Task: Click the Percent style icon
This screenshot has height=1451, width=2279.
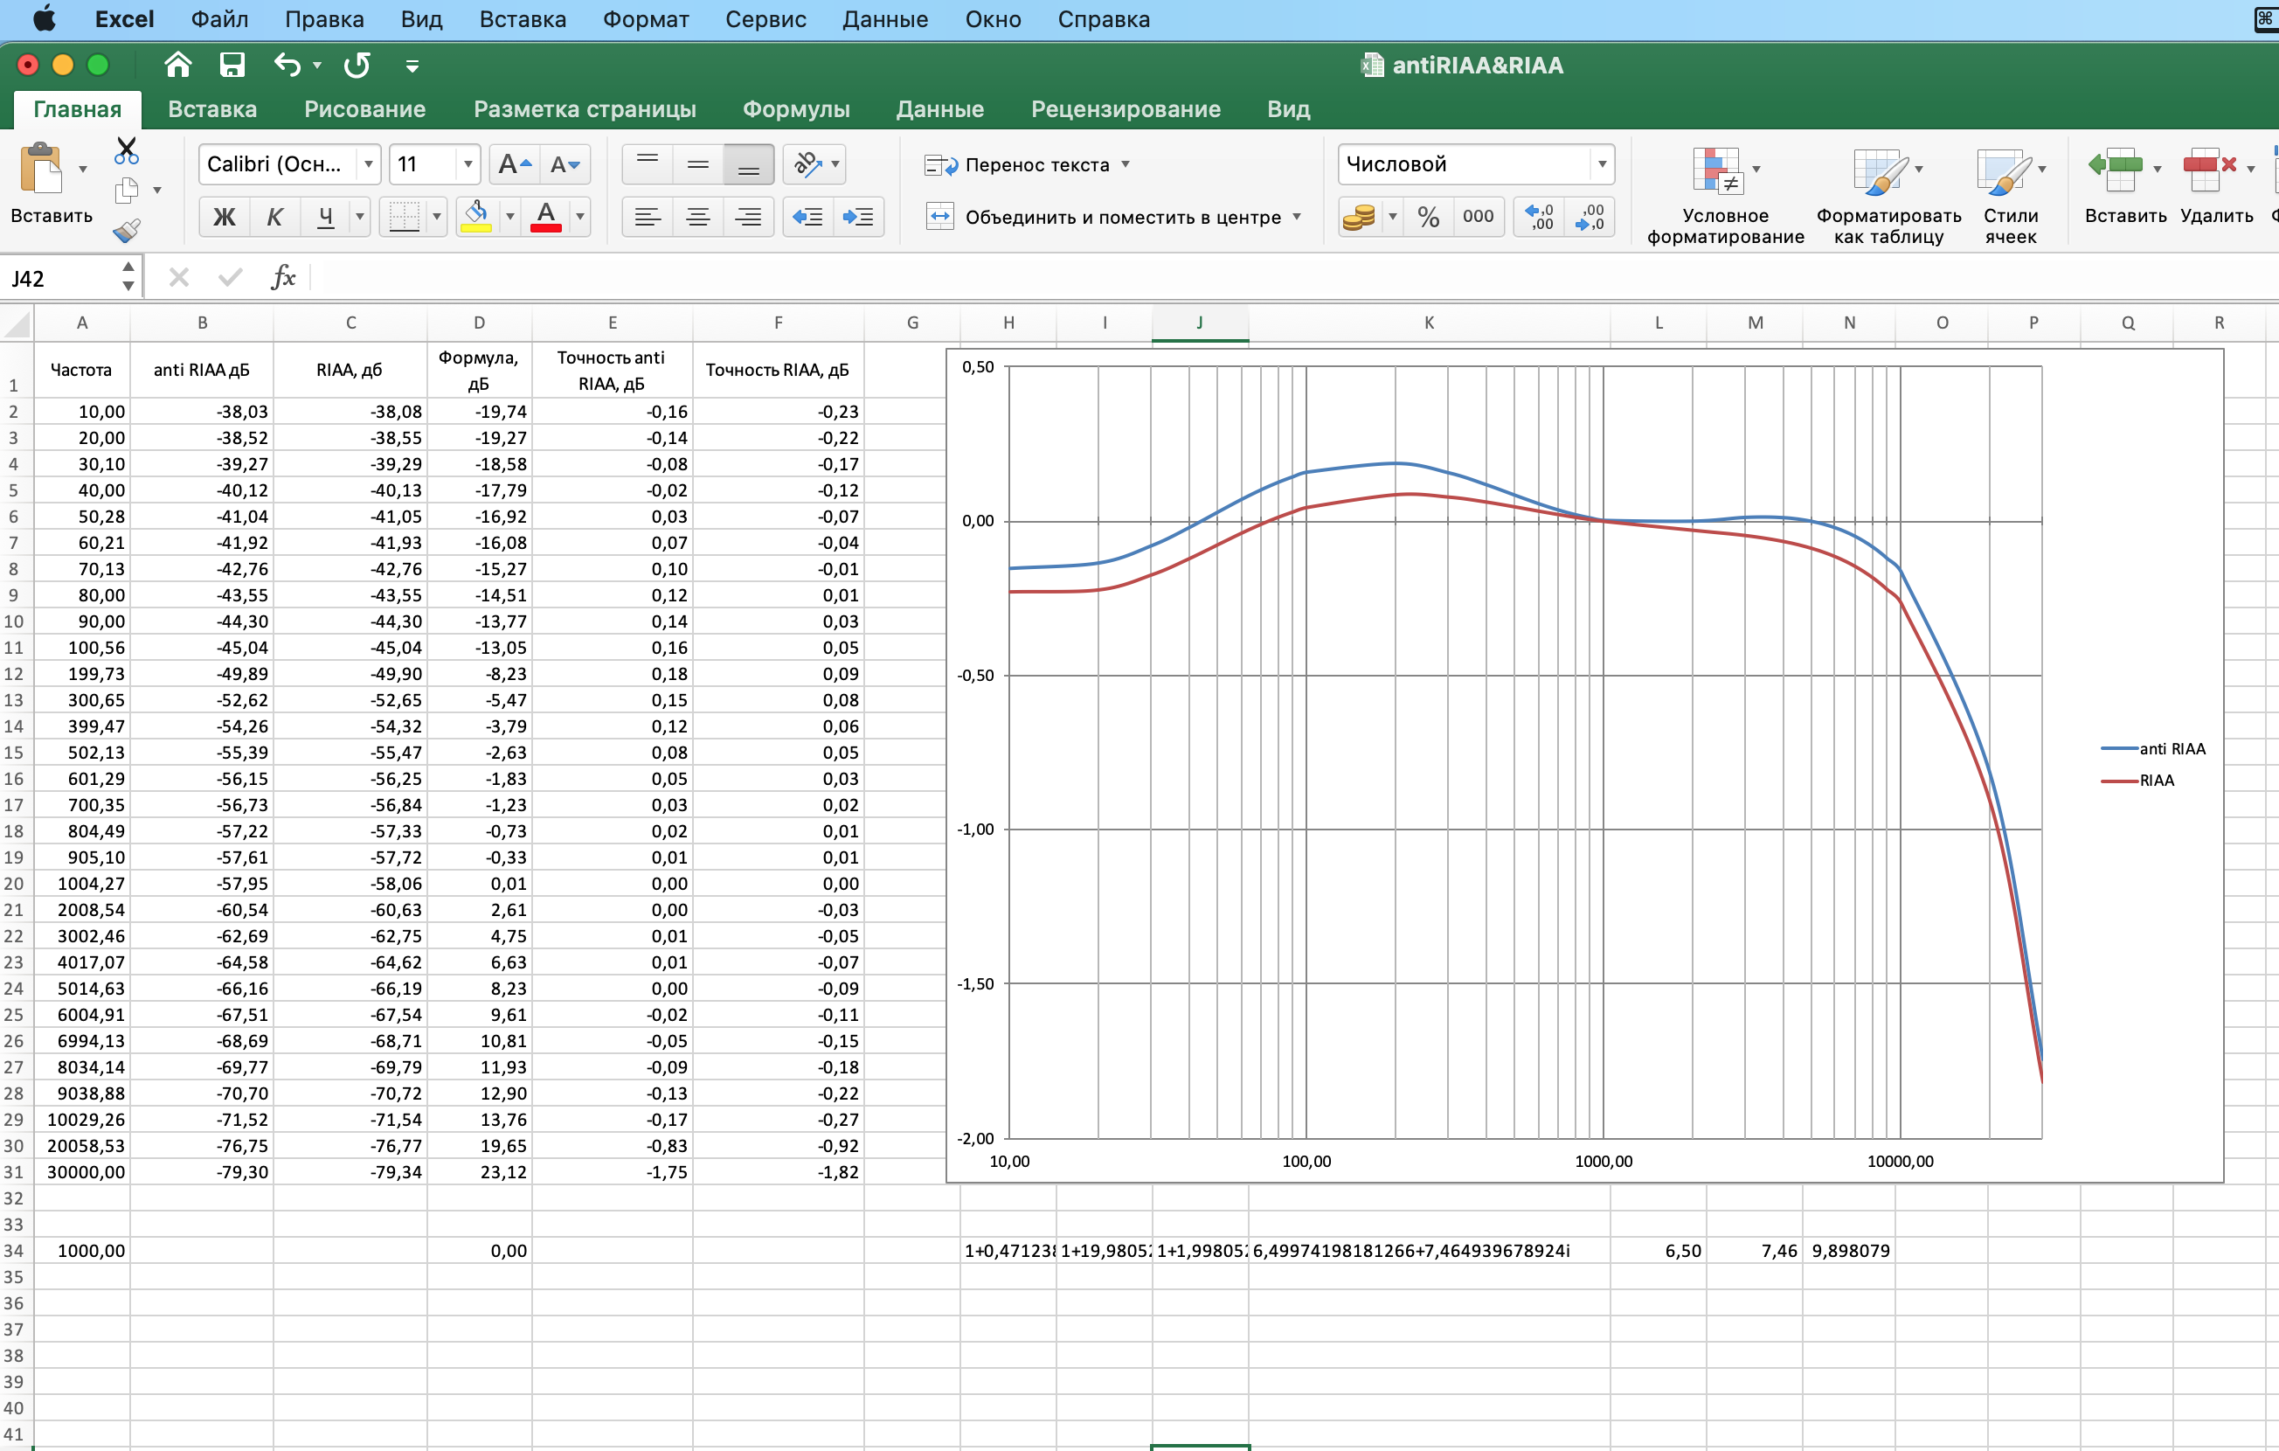Action: pyautogui.click(x=1428, y=218)
